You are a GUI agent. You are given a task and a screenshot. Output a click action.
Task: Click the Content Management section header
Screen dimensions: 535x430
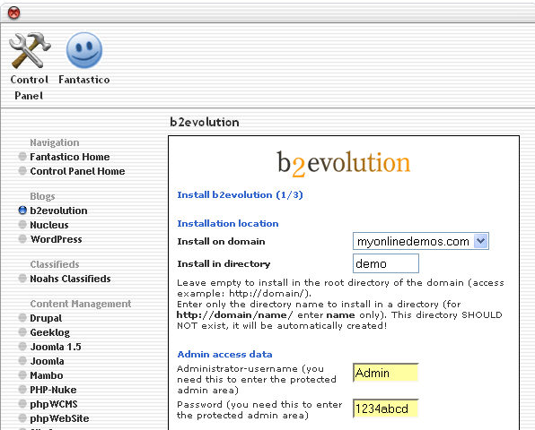pos(81,304)
